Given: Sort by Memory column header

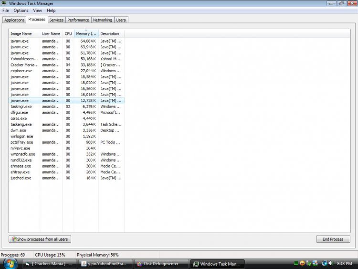Looking at the screenshot, I should [86, 33].
